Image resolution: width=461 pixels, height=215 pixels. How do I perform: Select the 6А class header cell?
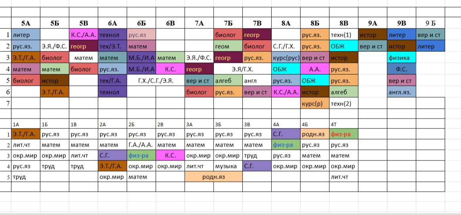point(112,23)
